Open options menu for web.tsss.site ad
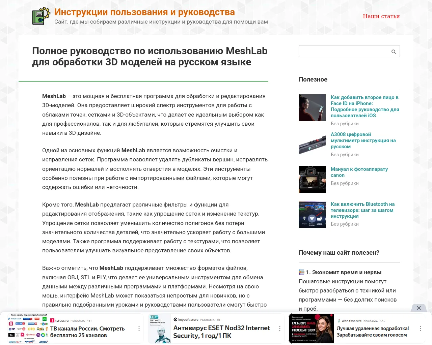Image resolution: width=432 pixels, height=345 pixels. [x=421, y=328]
